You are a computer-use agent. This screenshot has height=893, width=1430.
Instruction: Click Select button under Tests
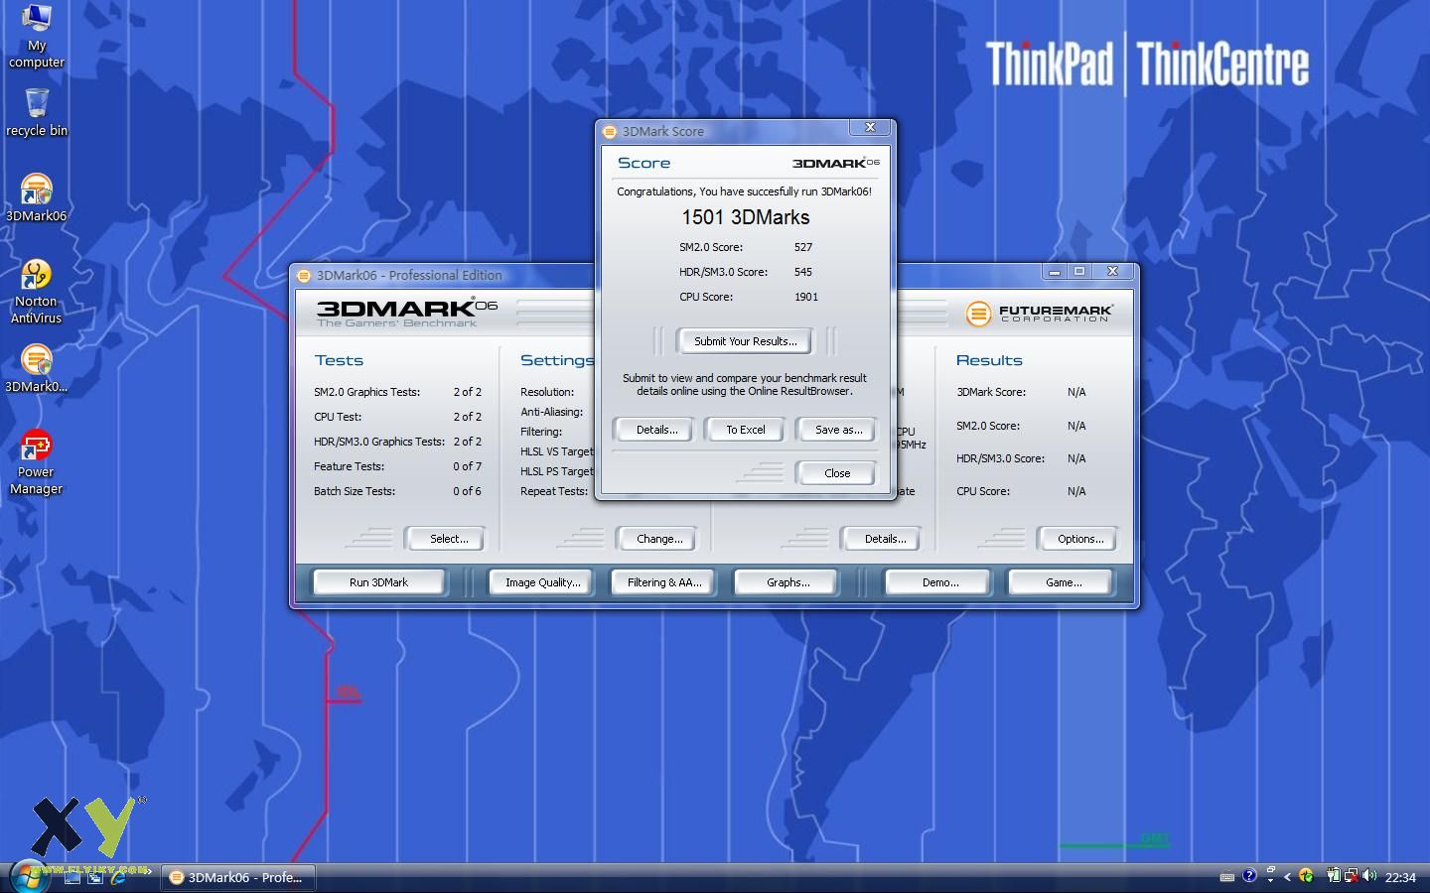click(448, 539)
